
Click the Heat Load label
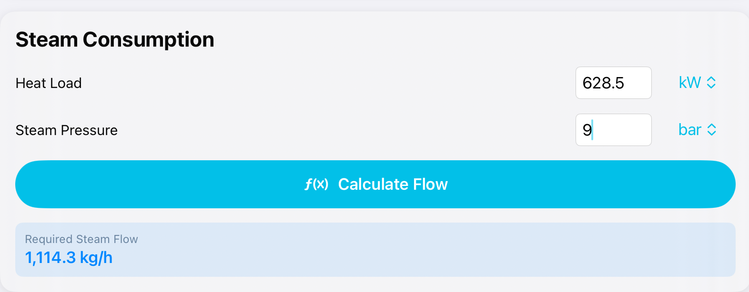pyautogui.click(x=49, y=83)
